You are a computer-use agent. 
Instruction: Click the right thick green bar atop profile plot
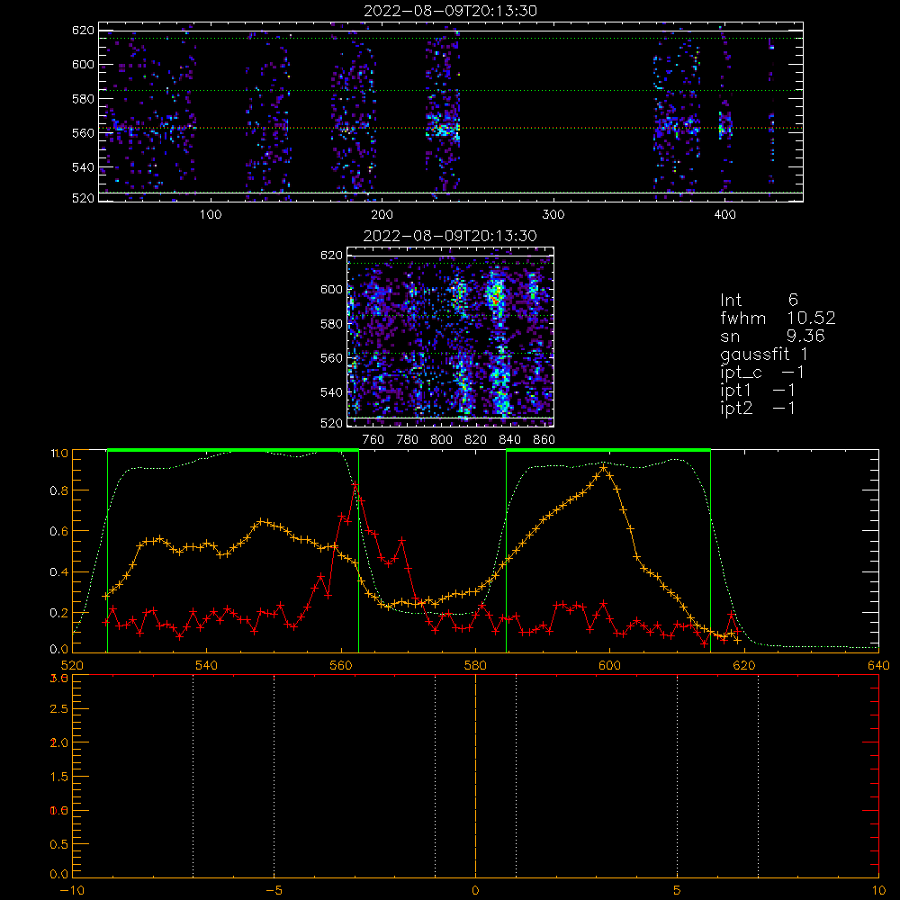(608, 451)
